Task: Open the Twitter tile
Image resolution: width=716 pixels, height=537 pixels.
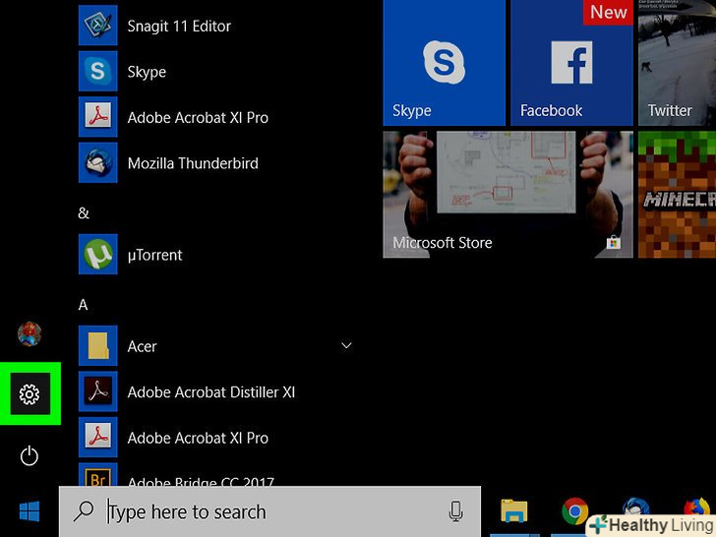Action: [677, 63]
